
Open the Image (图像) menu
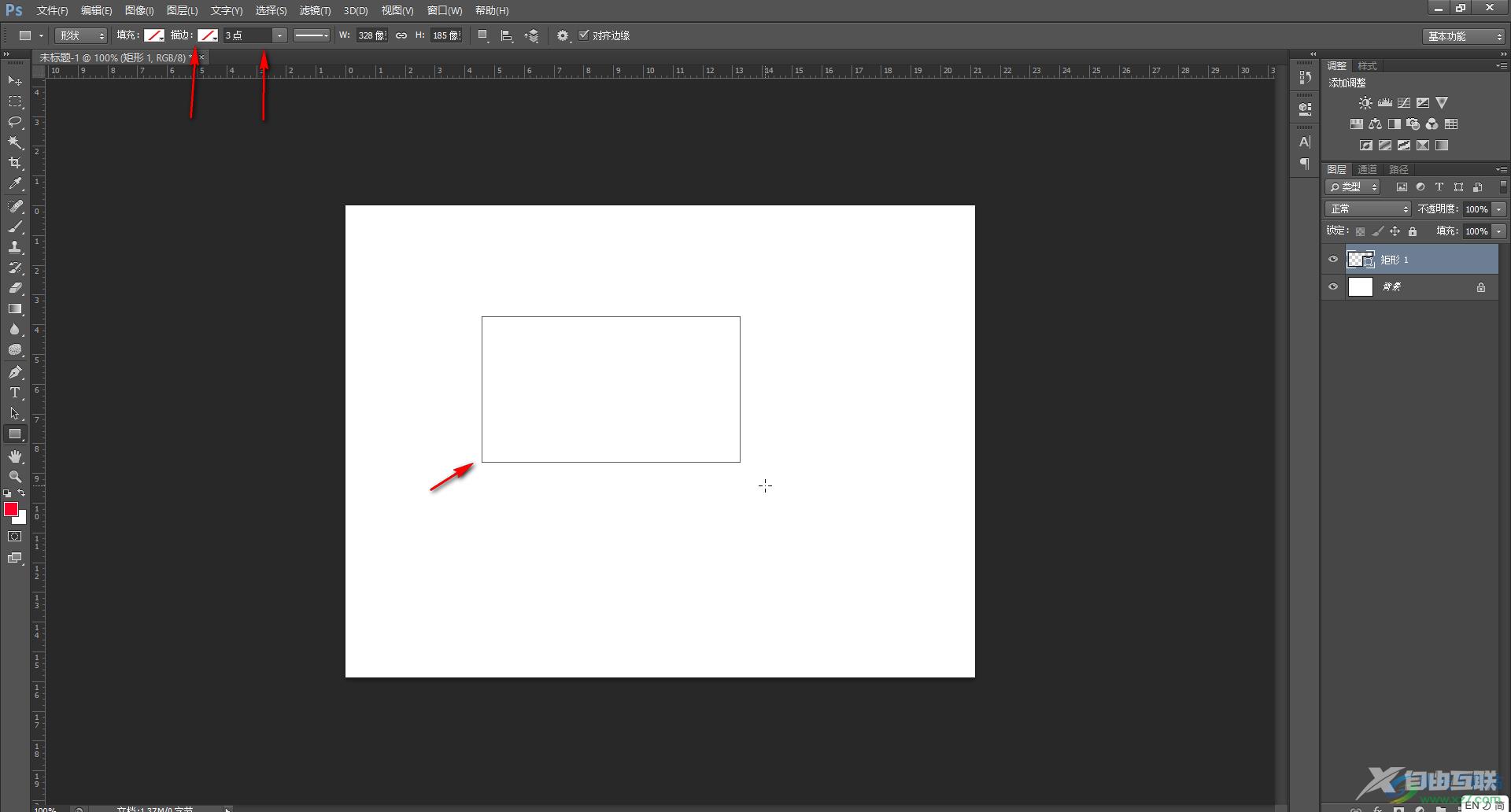coord(139,10)
